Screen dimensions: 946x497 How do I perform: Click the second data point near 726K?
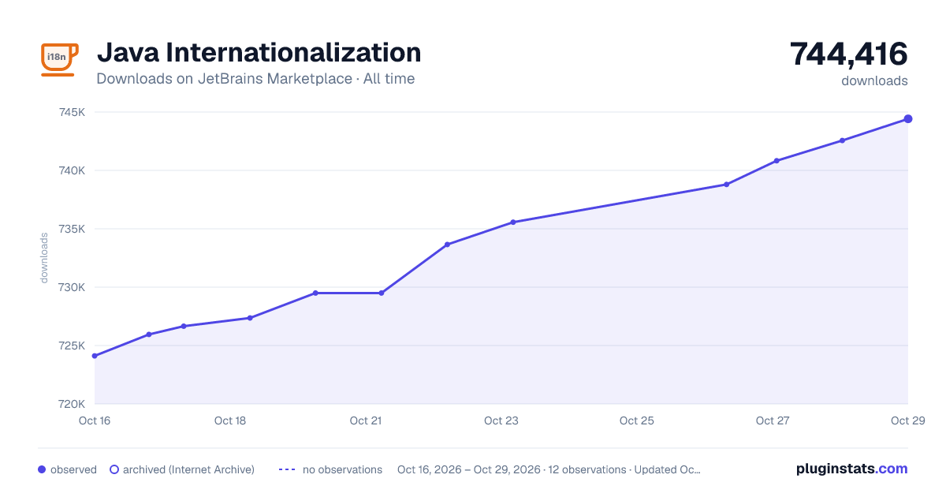point(149,334)
